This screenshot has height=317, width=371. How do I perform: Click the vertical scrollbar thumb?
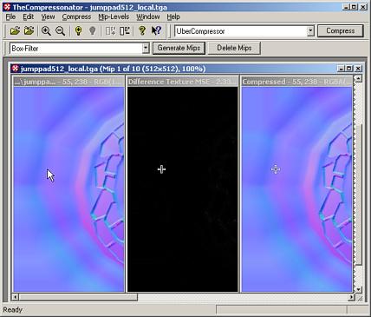(358, 195)
